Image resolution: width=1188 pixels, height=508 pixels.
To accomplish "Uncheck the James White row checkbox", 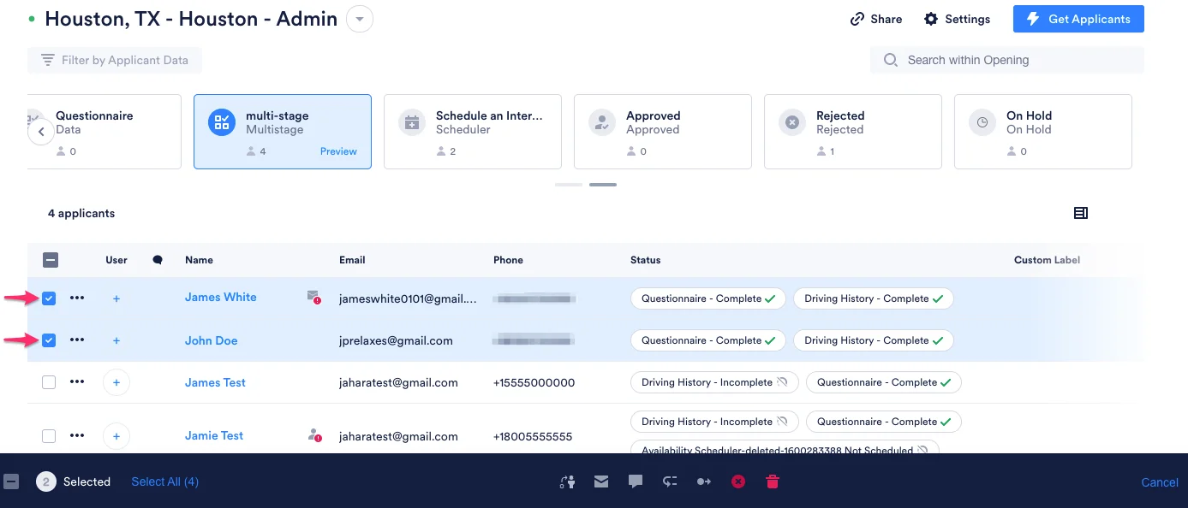I will 49,298.
